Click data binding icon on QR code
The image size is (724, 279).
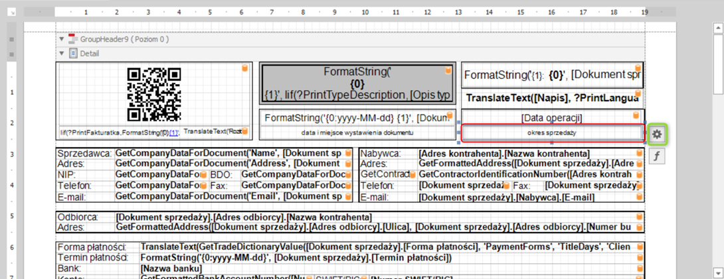click(x=244, y=68)
